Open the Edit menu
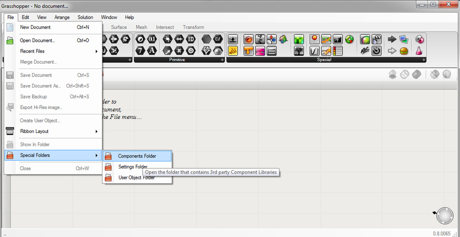460x237 pixels. (x=25, y=17)
